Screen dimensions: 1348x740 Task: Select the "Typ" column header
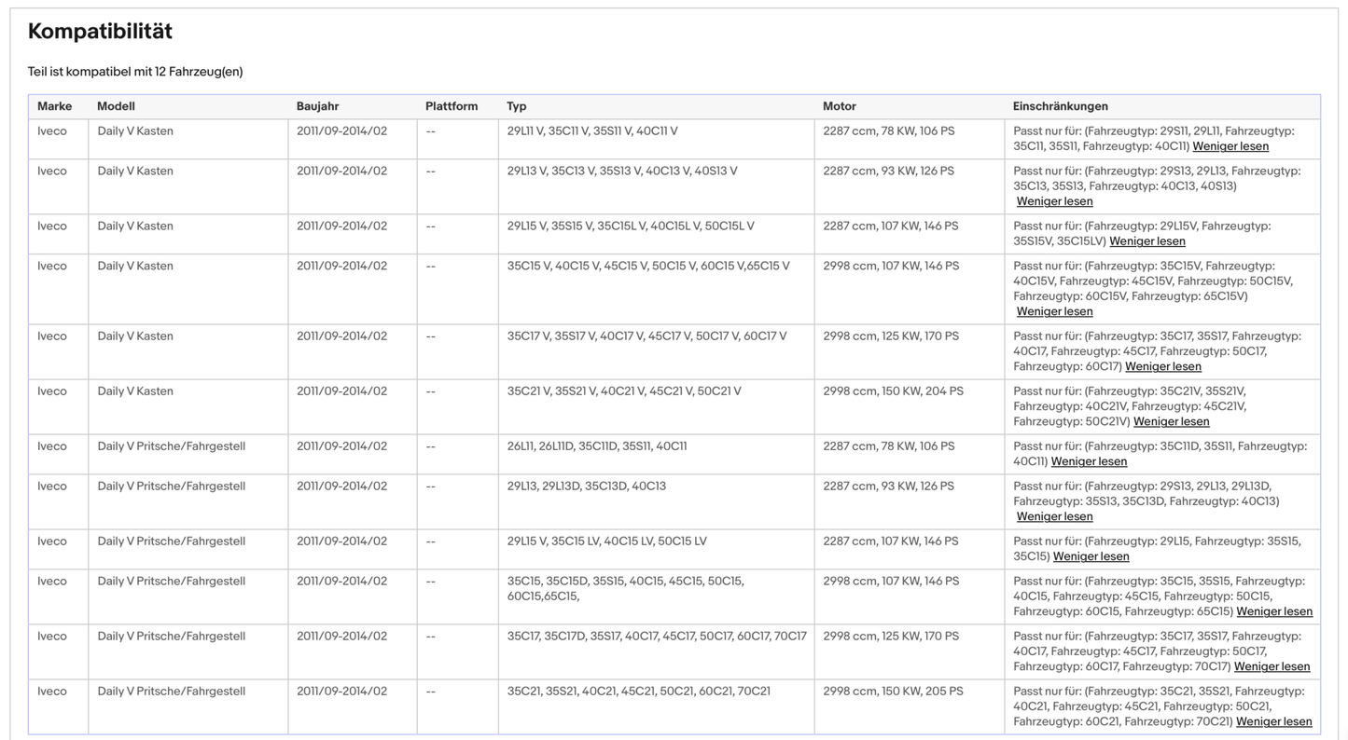point(517,106)
